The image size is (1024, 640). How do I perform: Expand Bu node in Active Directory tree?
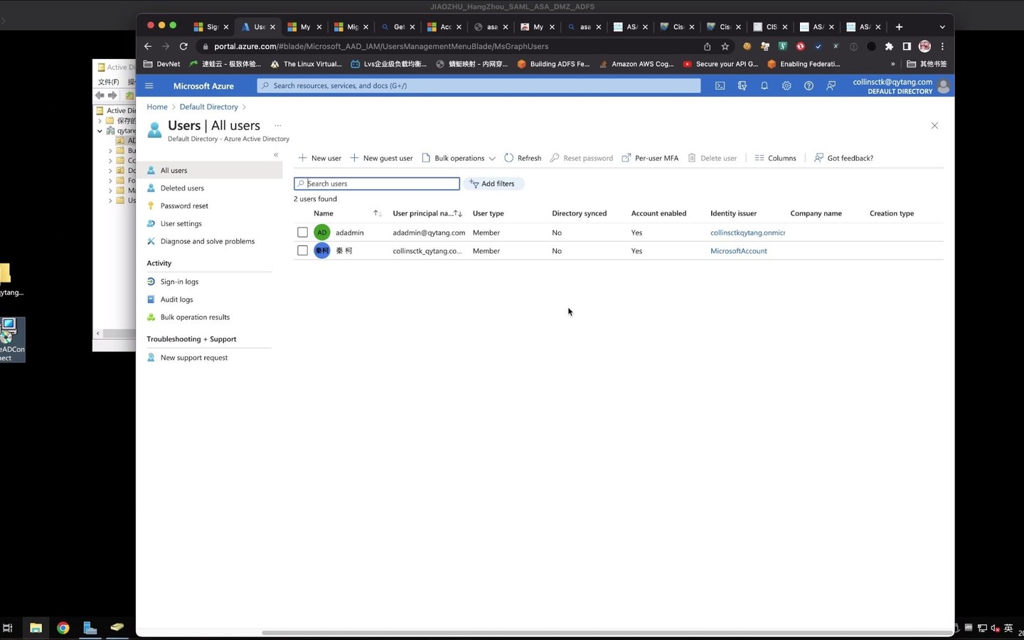tap(110, 151)
